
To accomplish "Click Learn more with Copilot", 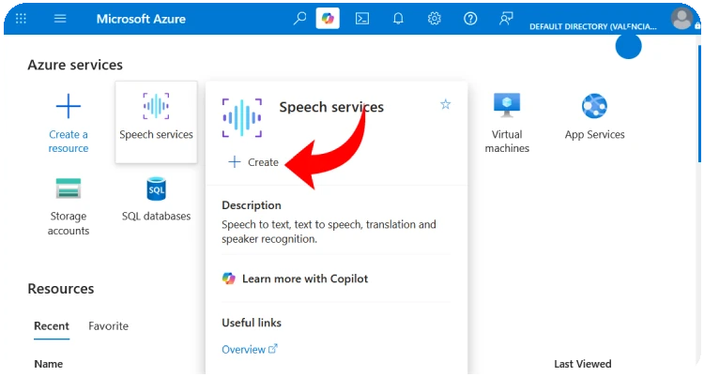I will coord(305,279).
